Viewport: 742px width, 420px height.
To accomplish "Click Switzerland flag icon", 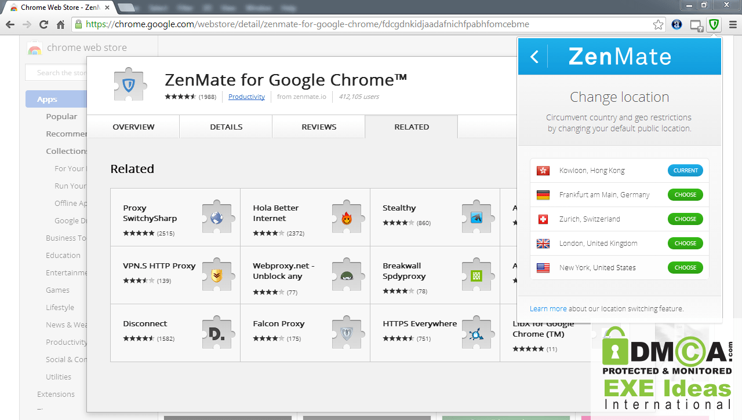I will 543,219.
